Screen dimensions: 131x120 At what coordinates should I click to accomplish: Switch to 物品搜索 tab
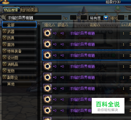pos(11,10)
